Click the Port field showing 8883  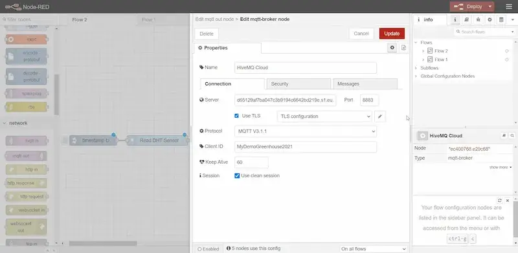point(369,100)
